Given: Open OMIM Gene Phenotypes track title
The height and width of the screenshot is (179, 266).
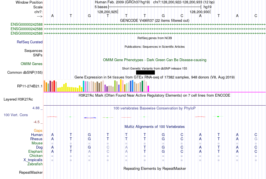Looking at the screenshot, I should point(155,60).
